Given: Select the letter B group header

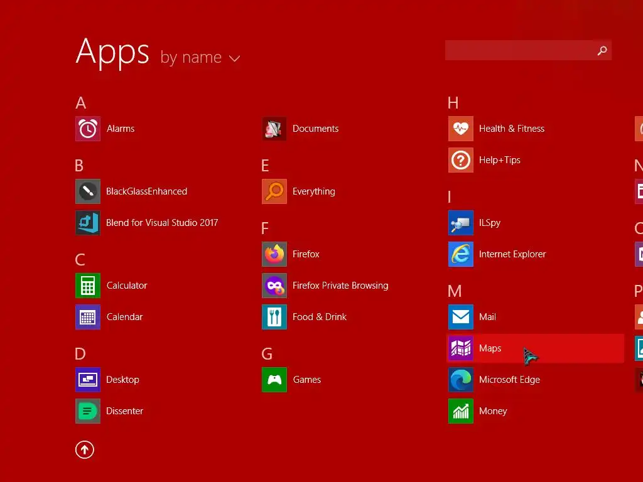Looking at the screenshot, I should (79, 166).
